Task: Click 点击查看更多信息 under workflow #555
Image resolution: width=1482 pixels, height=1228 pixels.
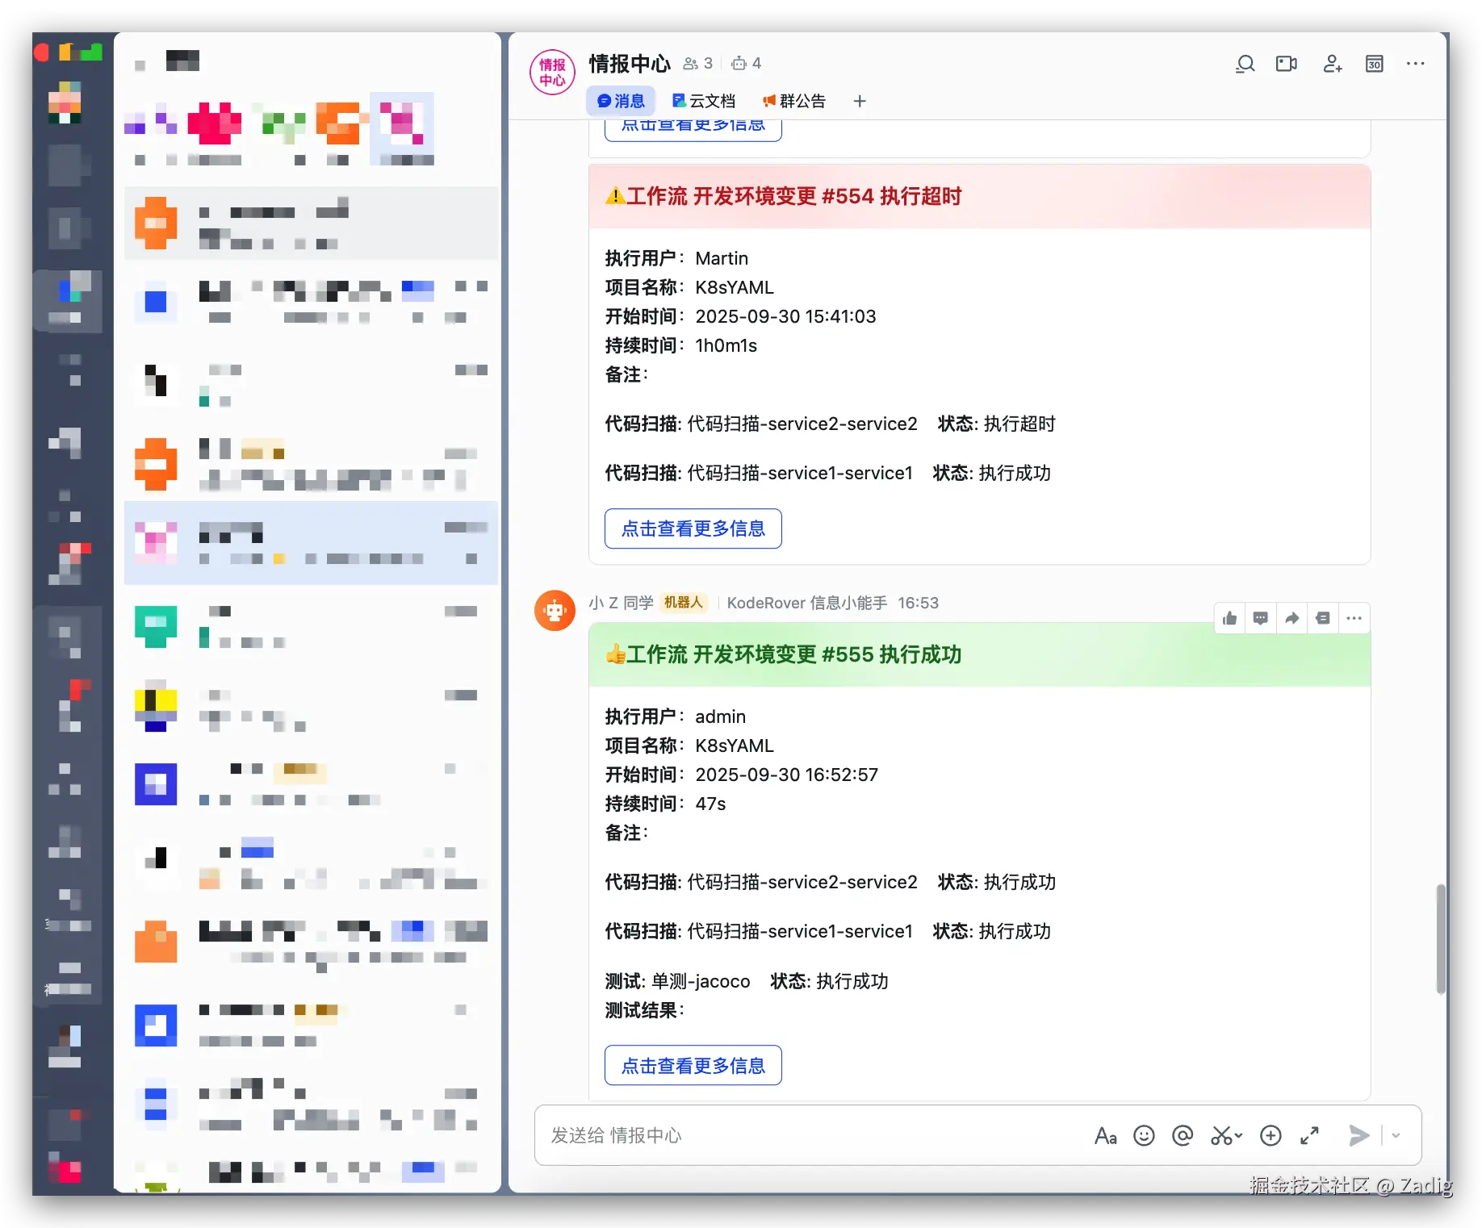Action: (x=693, y=1066)
